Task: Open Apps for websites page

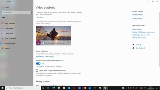Action: pyautogui.click(x=10, y=38)
